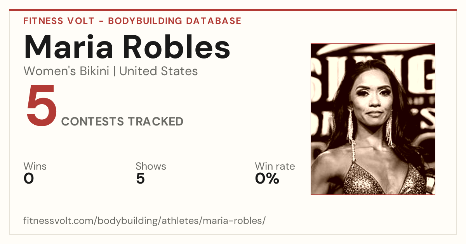Click the Maria Robles athlete photo
Screen dimensions: 466x244
tap(373, 119)
